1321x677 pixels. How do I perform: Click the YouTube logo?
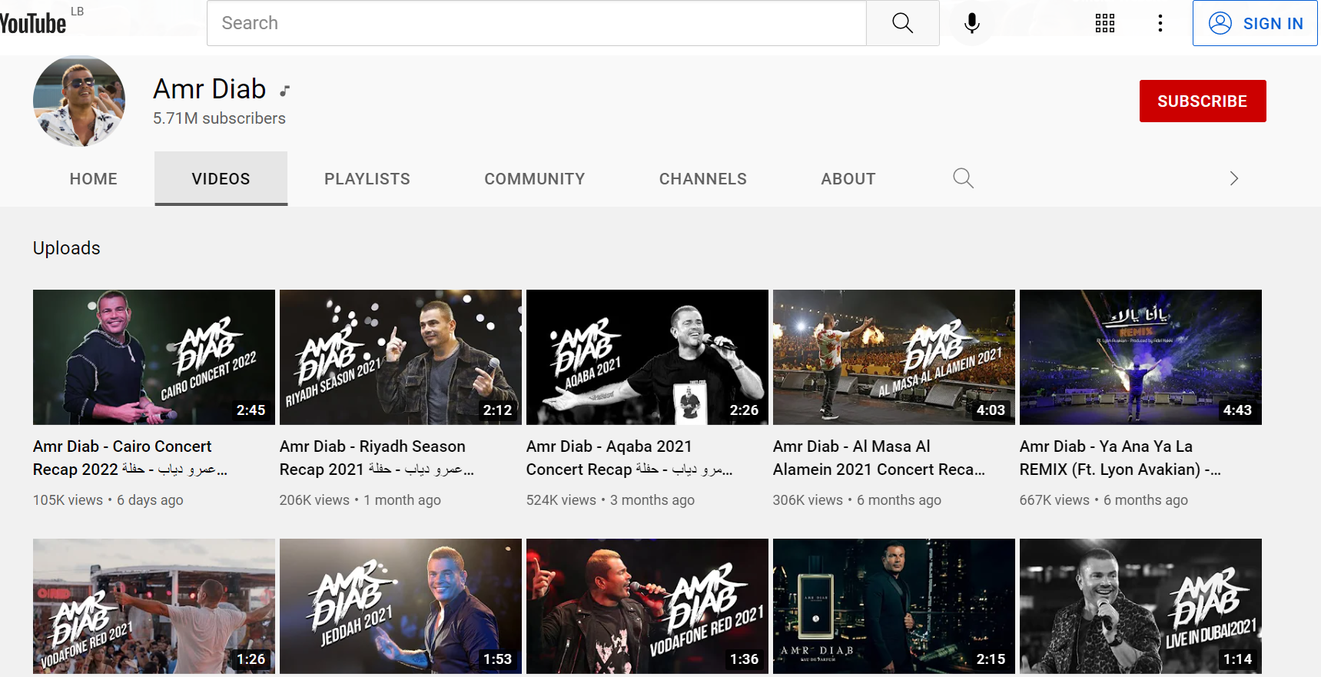pos(33,24)
